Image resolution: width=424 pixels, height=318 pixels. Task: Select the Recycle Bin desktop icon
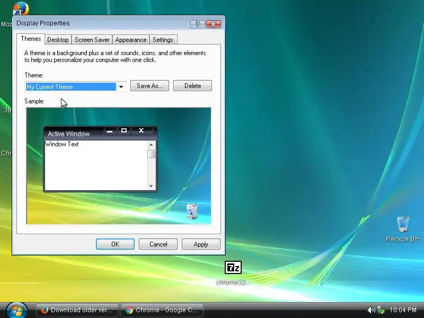(x=403, y=224)
